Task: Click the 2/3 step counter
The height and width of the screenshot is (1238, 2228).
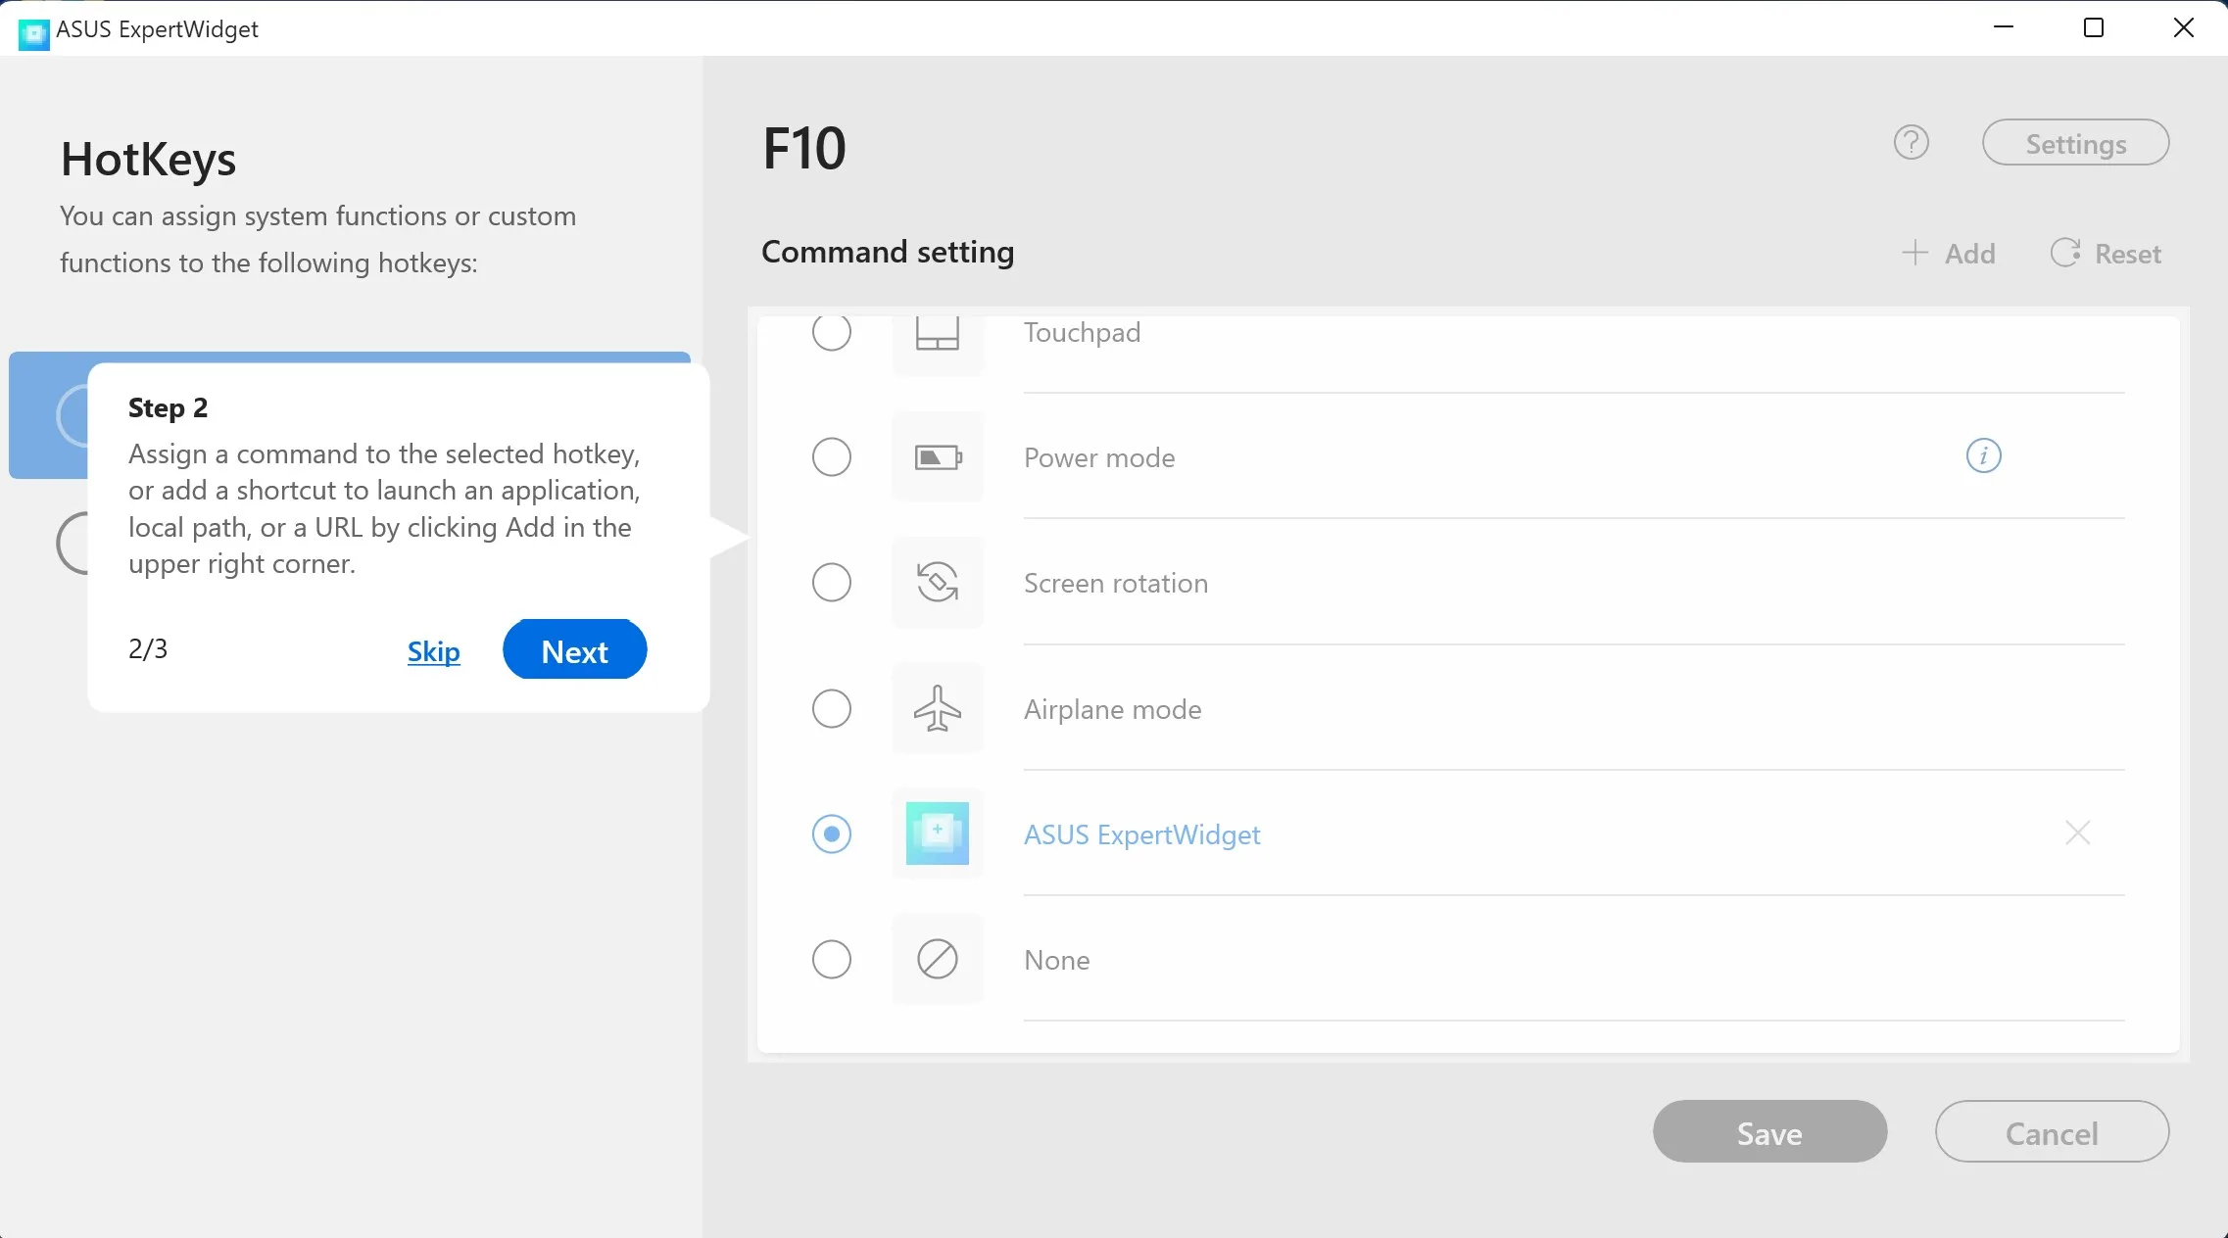Action: [148, 648]
